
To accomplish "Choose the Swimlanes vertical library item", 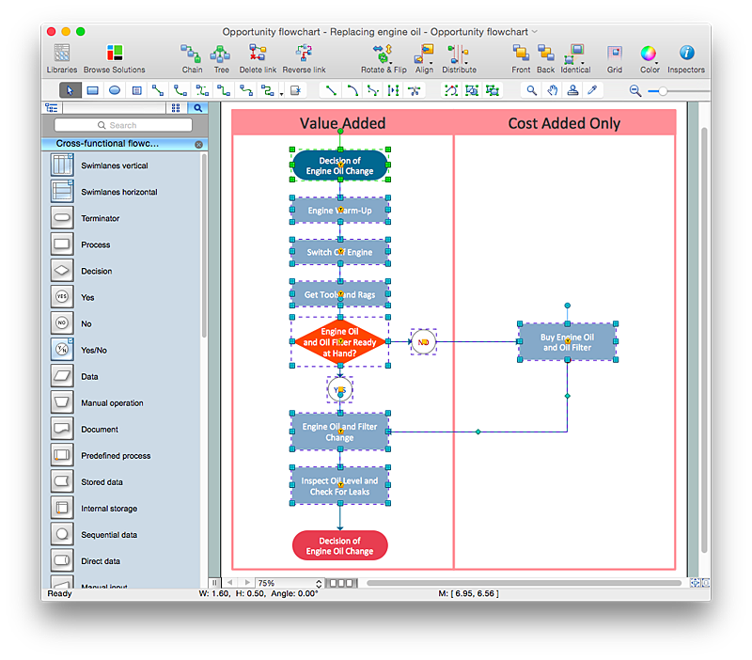I will click(x=62, y=165).
